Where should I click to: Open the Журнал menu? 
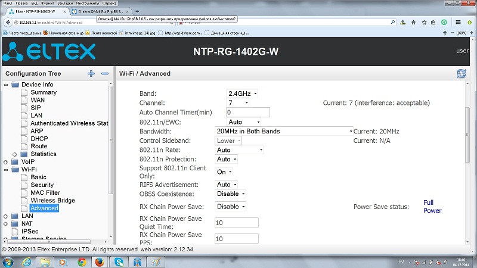coord(47,3)
